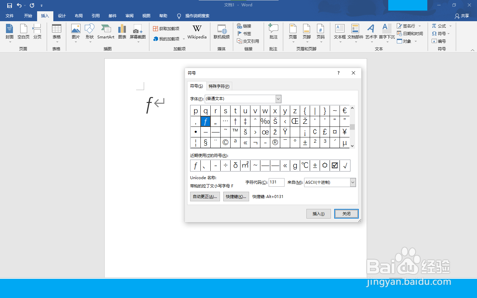
Task: Click the AutoCorrect (自动更正) button
Action: (x=205, y=197)
